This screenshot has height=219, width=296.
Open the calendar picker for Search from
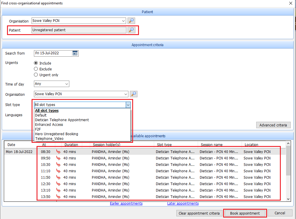(75, 53)
